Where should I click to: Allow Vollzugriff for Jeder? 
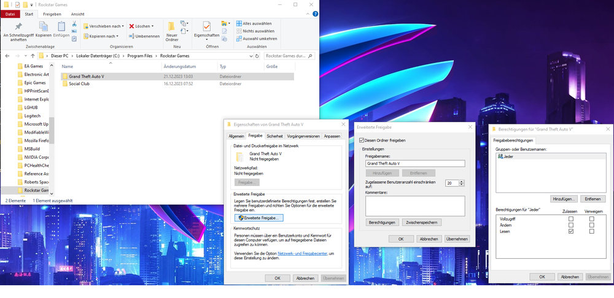click(571, 219)
